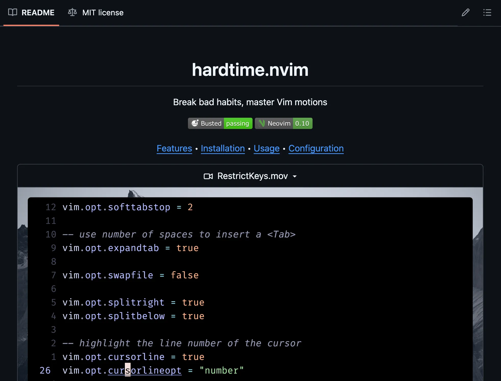Click the Lua logo in the Busted badge
Screen dimensions: 501x381
(x=195, y=123)
